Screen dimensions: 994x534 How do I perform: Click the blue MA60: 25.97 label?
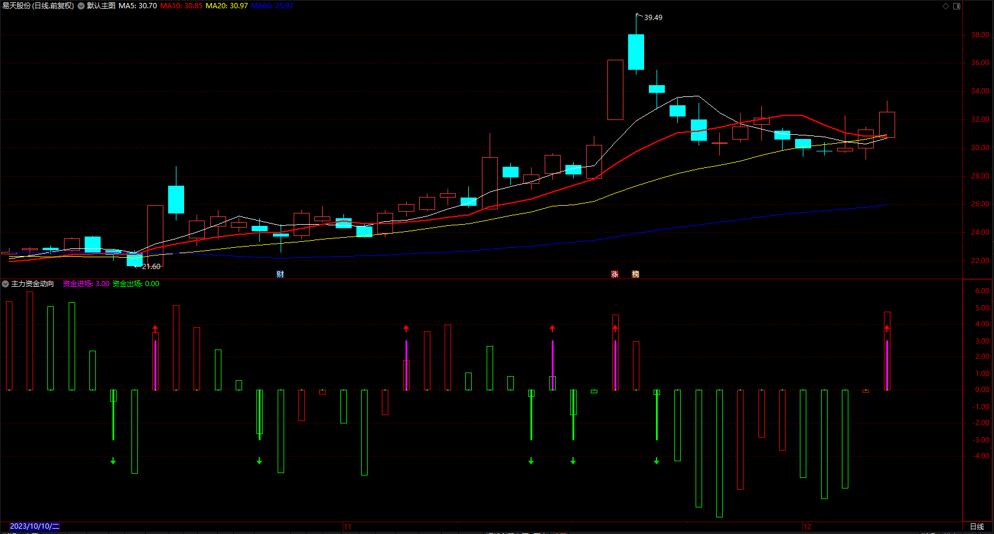(x=272, y=6)
